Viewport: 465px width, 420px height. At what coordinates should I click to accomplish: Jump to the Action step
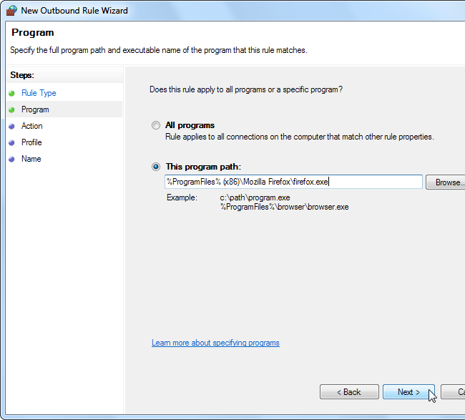[x=32, y=126]
